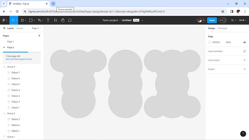Open 151% zoom dropdown

(243, 20)
